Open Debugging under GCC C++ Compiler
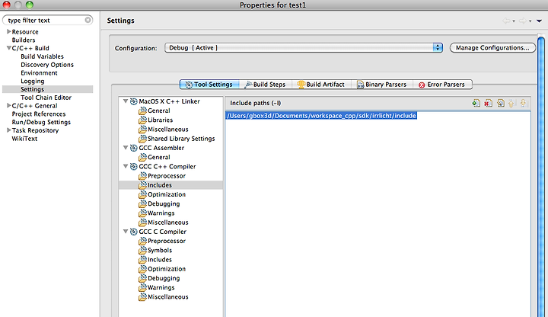 [x=164, y=204]
